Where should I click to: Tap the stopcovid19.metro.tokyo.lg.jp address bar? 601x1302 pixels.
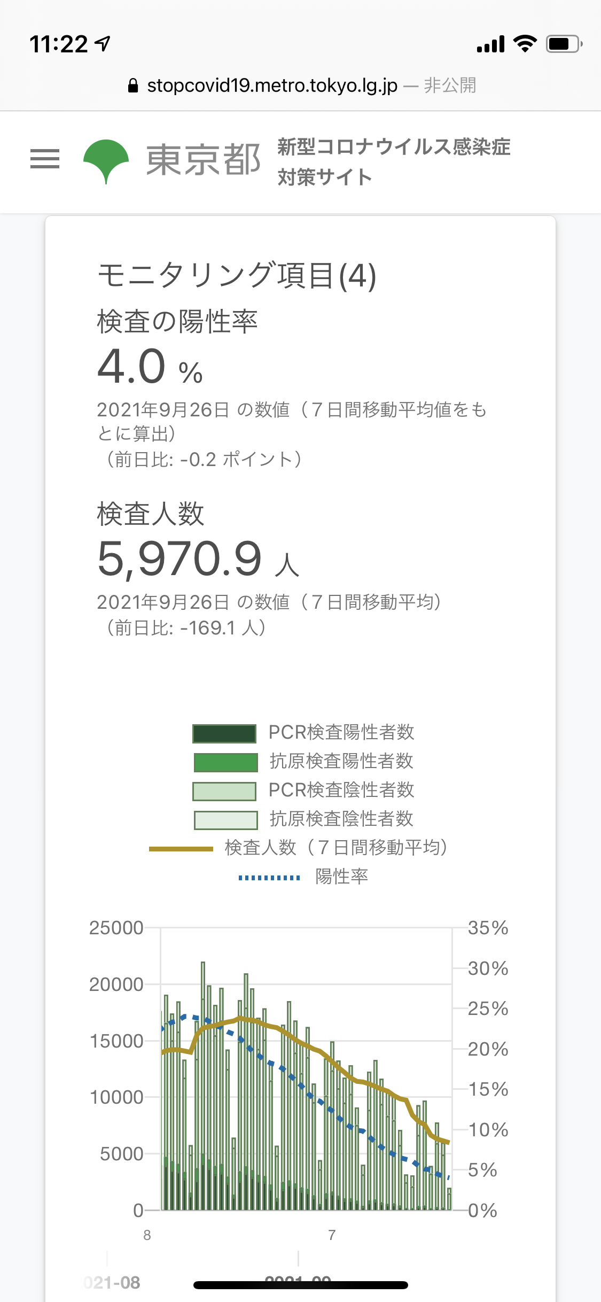[301, 86]
